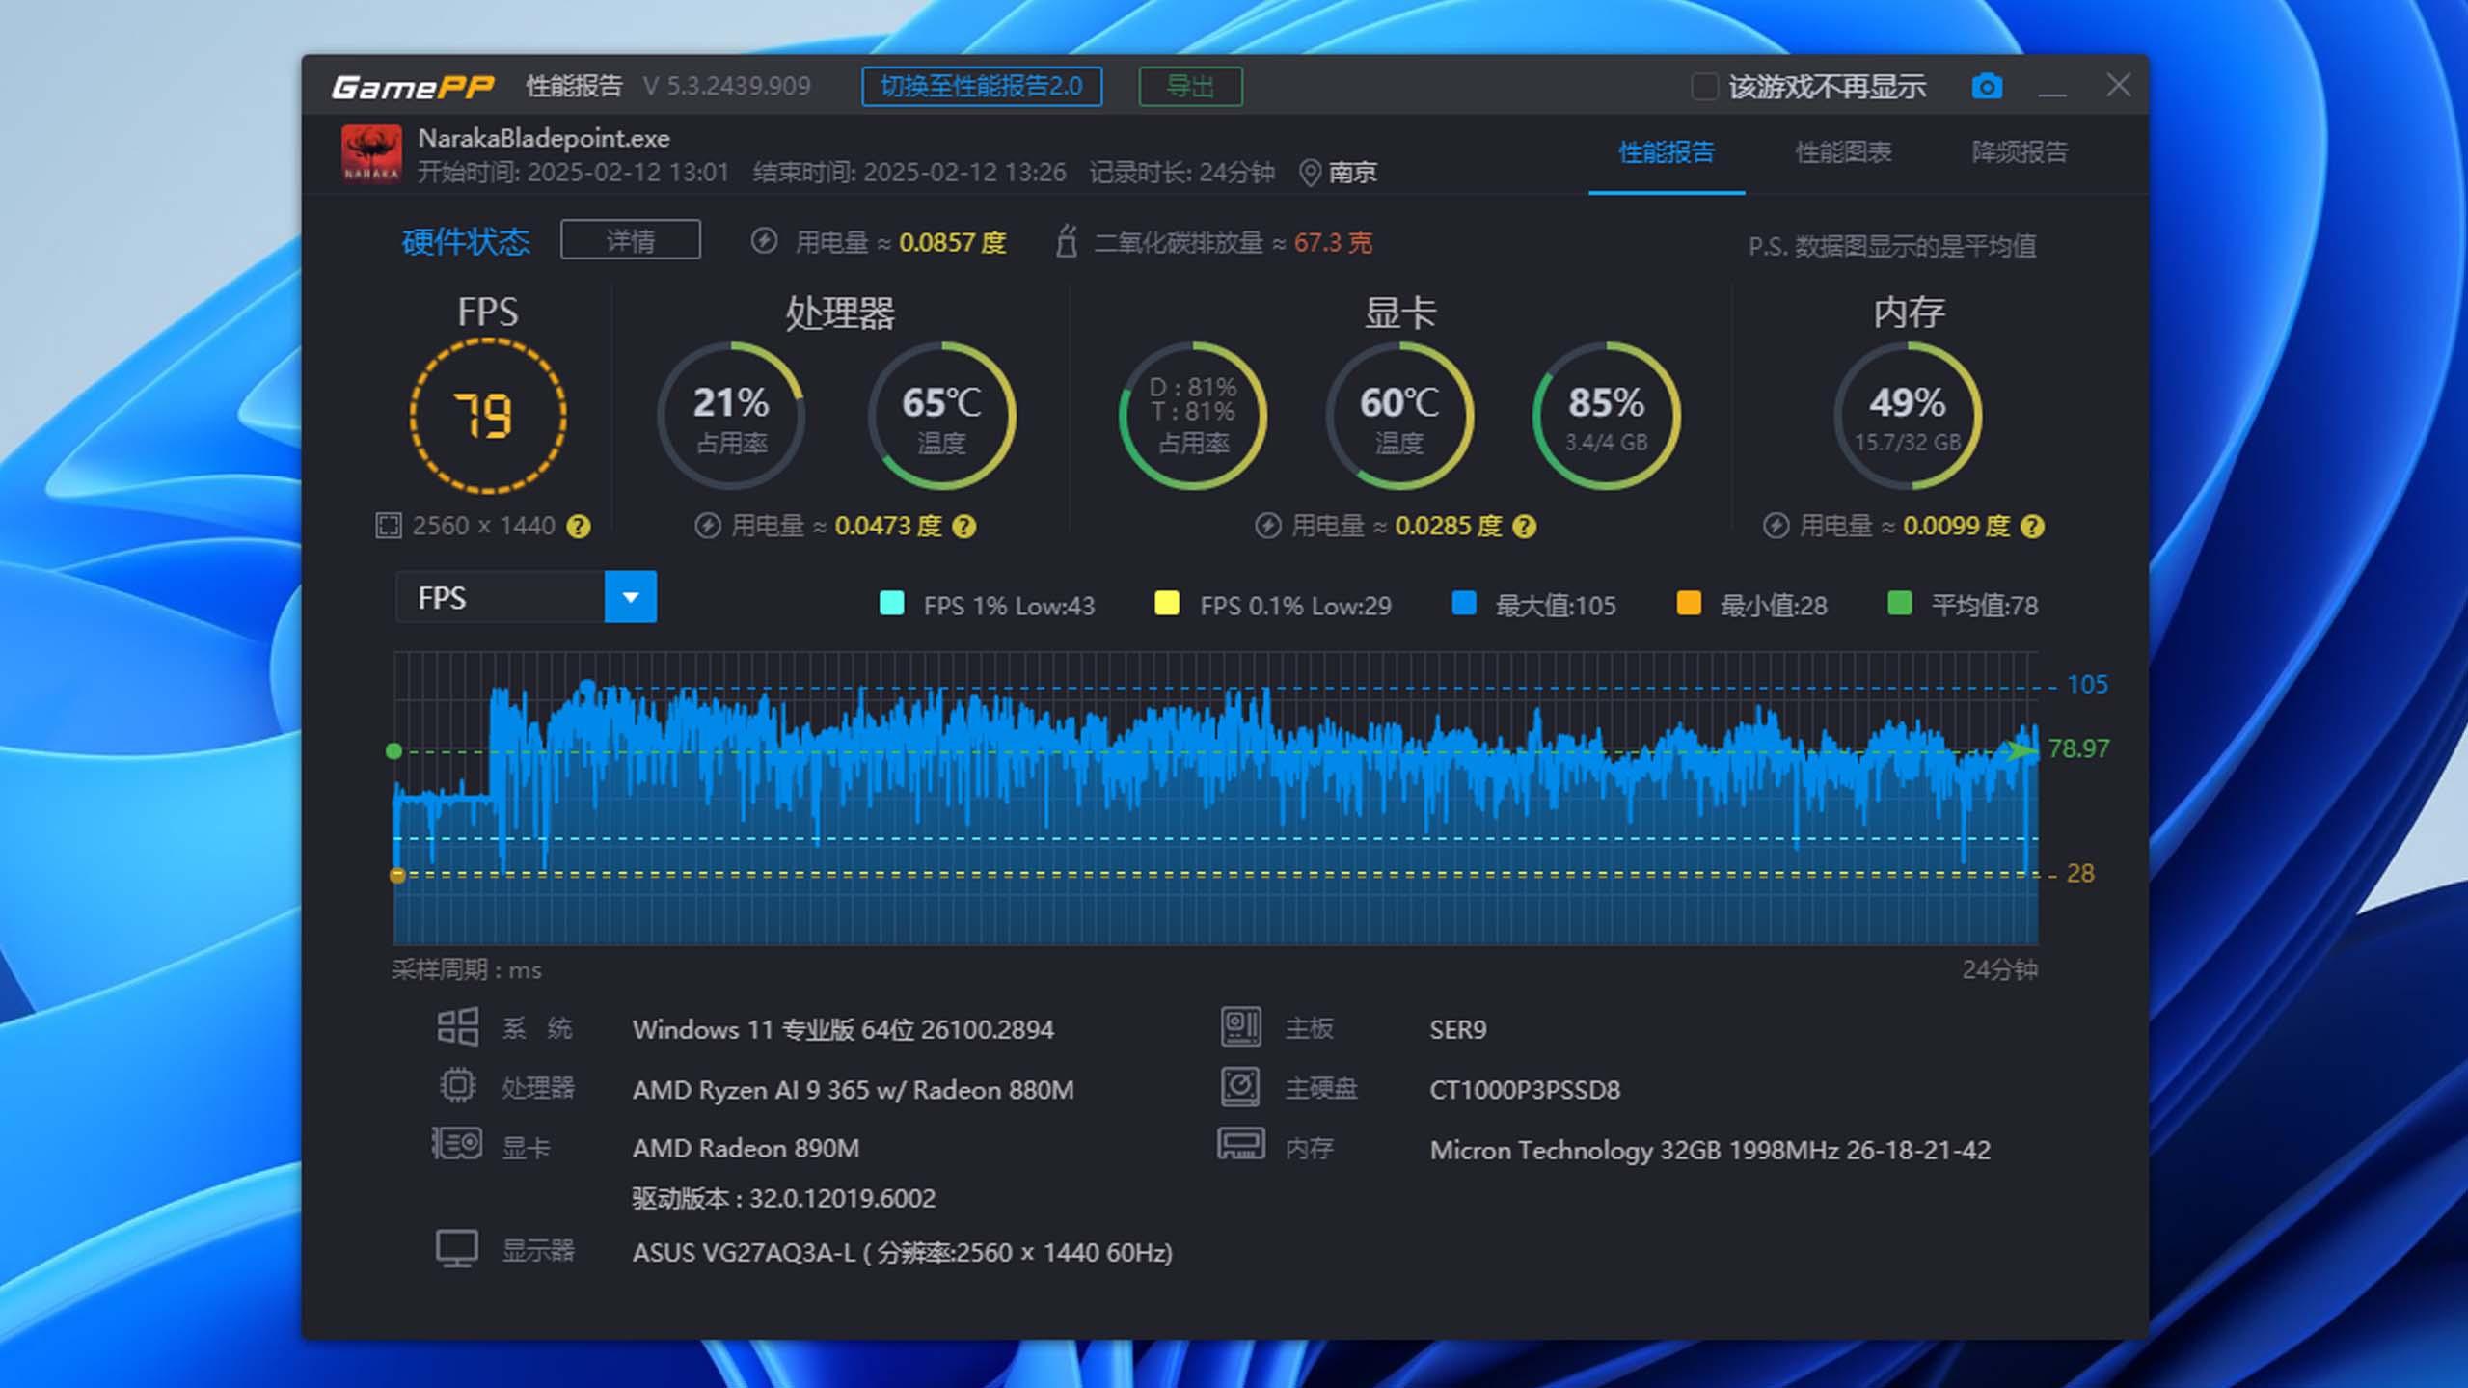
Task: Open the FPS chart metric dropdown arrow
Action: pyautogui.click(x=631, y=597)
